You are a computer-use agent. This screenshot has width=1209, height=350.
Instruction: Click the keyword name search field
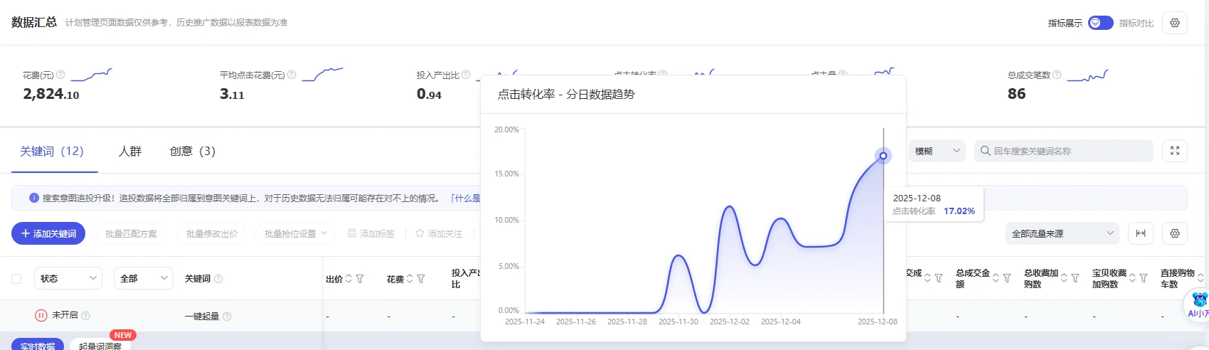coord(1064,151)
